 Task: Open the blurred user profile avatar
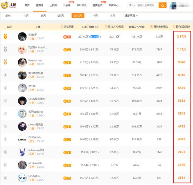[173, 6]
